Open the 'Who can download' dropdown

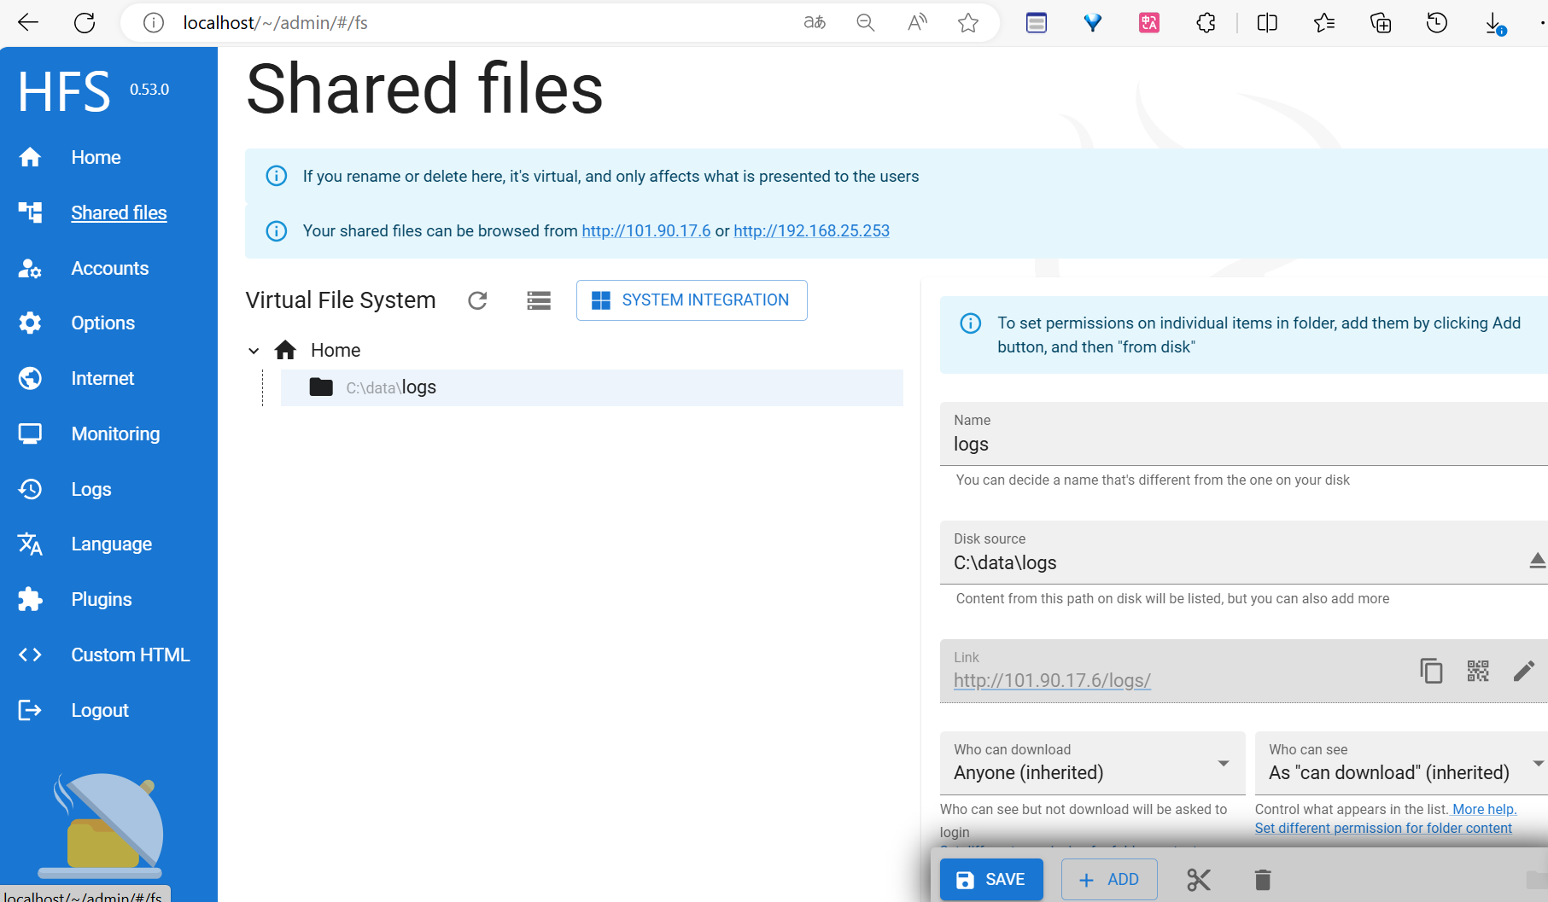1092,763
